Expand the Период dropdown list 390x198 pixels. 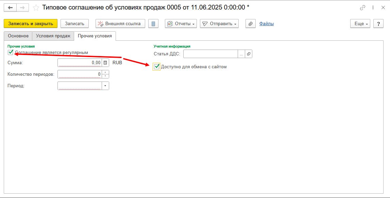point(105,86)
